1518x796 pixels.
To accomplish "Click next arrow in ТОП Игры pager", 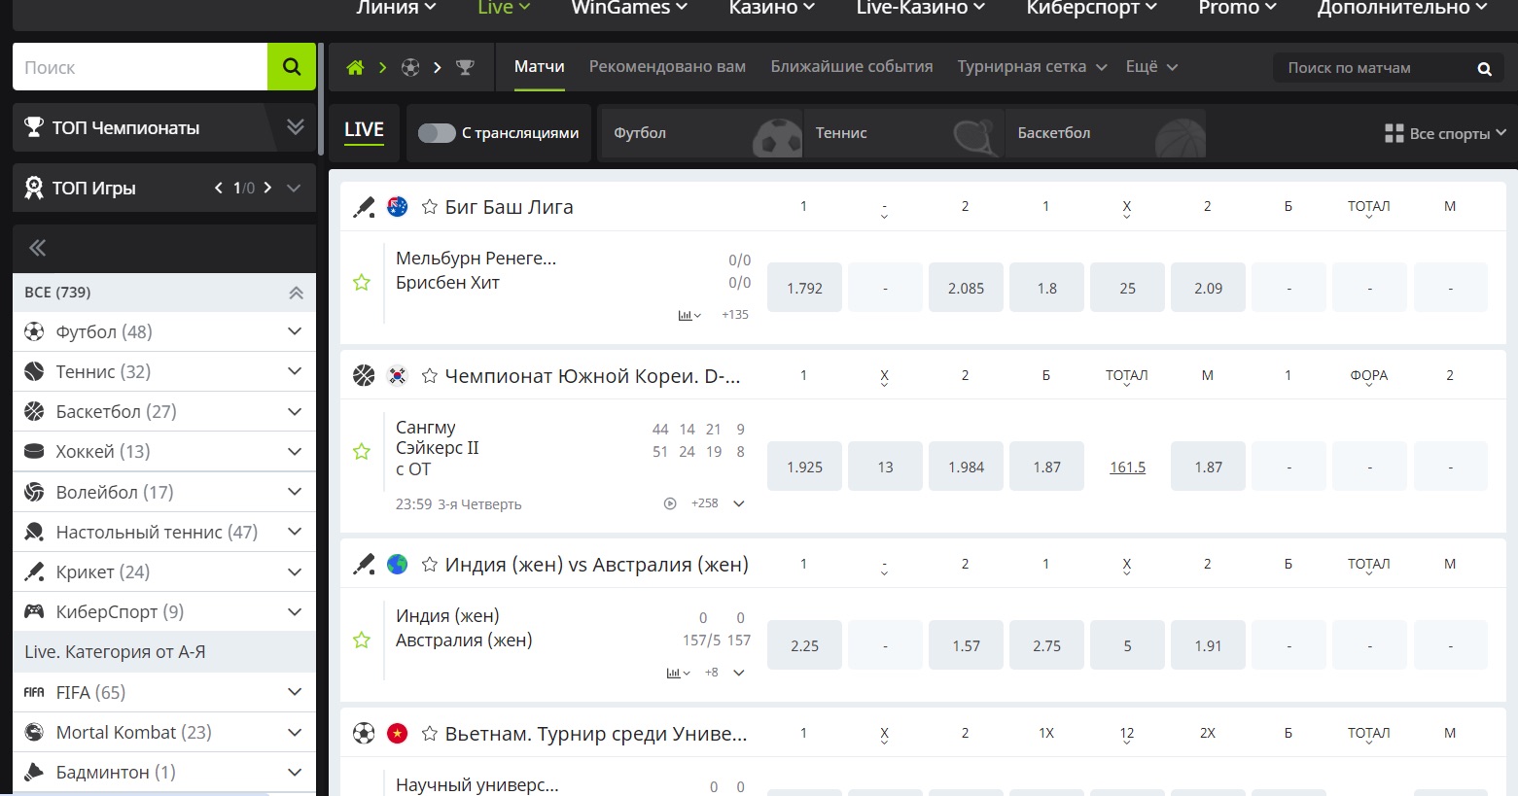I will [x=267, y=188].
